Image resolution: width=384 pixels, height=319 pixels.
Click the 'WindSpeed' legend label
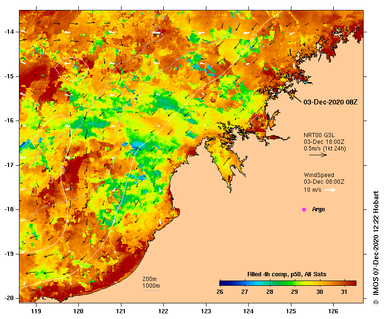click(x=319, y=175)
